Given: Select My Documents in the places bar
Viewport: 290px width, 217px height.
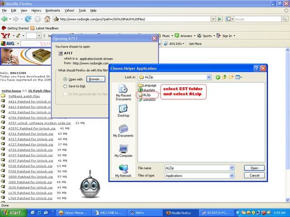Looking at the screenshot, I should point(123,131).
